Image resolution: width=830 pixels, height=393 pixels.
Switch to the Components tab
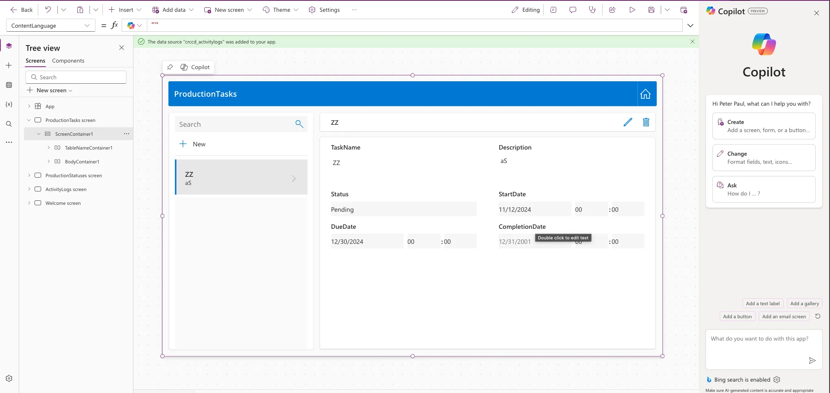point(68,61)
